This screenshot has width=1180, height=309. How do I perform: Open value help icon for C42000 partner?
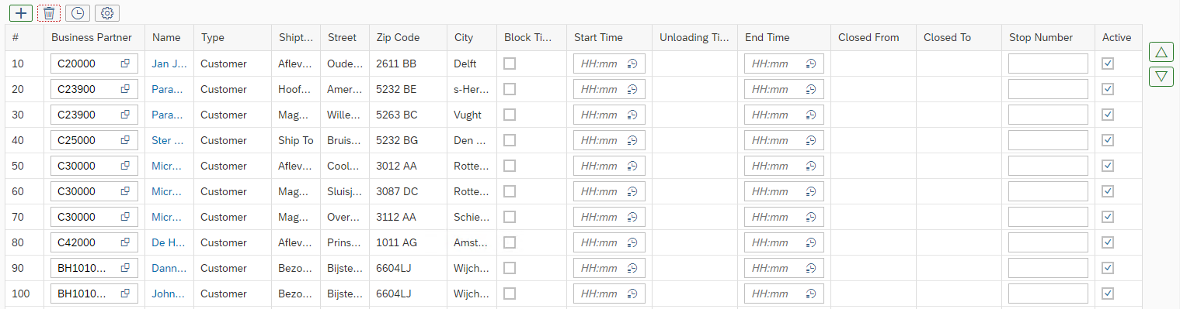pyautogui.click(x=125, y=242)
